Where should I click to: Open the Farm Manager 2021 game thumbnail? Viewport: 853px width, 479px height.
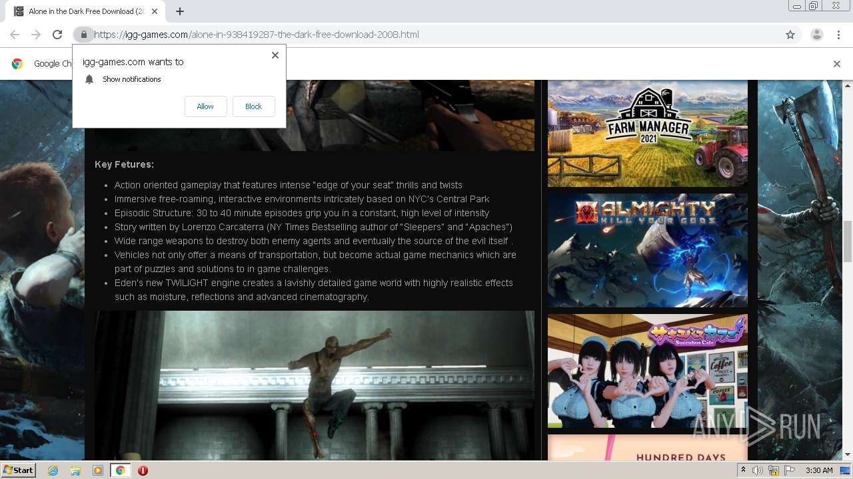click(x=647, y=133)
